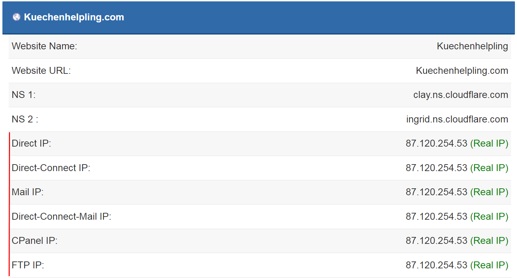Image resolution: width=517 pixels, height=278 pixels.
Task: Click the globe icon beside Kuechenhelpling.com
Action: coord(17,17)
